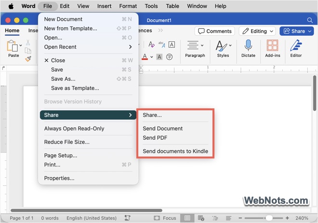Open the File menu
Viewport: 318px width, 223px height.
48,6
